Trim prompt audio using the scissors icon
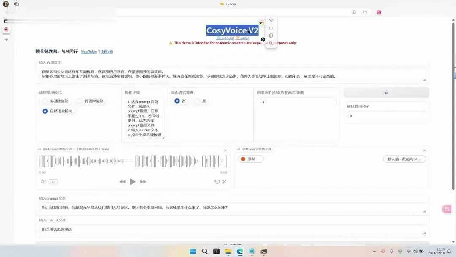Viewport: 456px width, 257px height. [224, 181]
